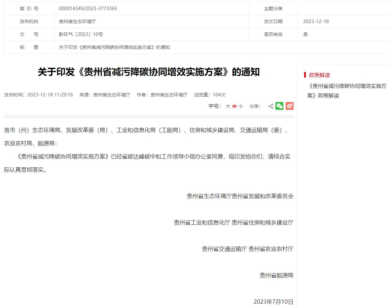
Task: Set font size to 大 (large)
Action: pyautogui.click(x=228, y=106)
